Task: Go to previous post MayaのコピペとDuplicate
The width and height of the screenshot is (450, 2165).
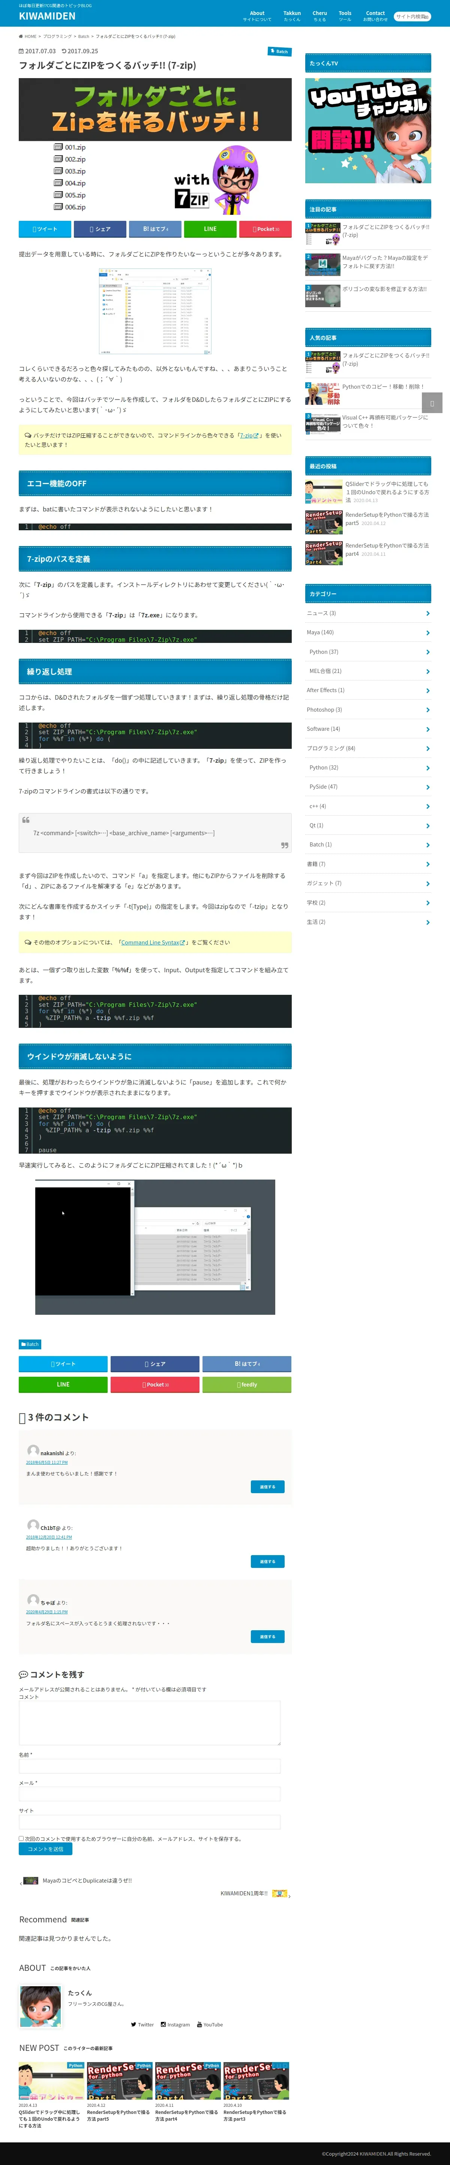Action: [77, 1881]
